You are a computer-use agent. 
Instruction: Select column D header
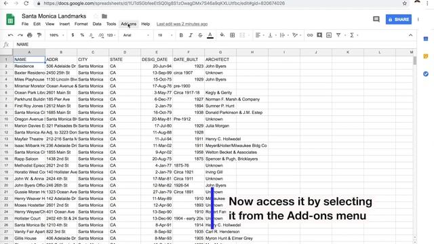coord(125,52)
